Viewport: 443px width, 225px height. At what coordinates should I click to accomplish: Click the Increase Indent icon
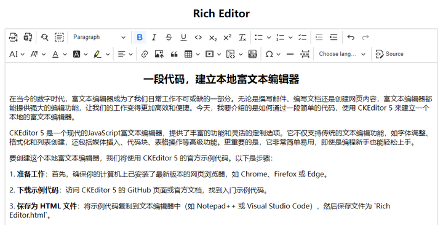pyautogui.click(x=333, y=37)
